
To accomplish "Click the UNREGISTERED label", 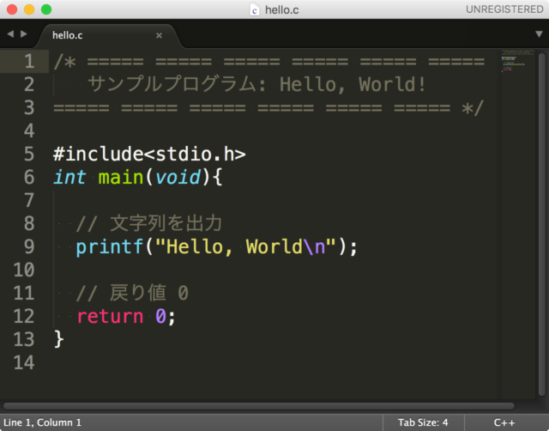I will 504,9.
